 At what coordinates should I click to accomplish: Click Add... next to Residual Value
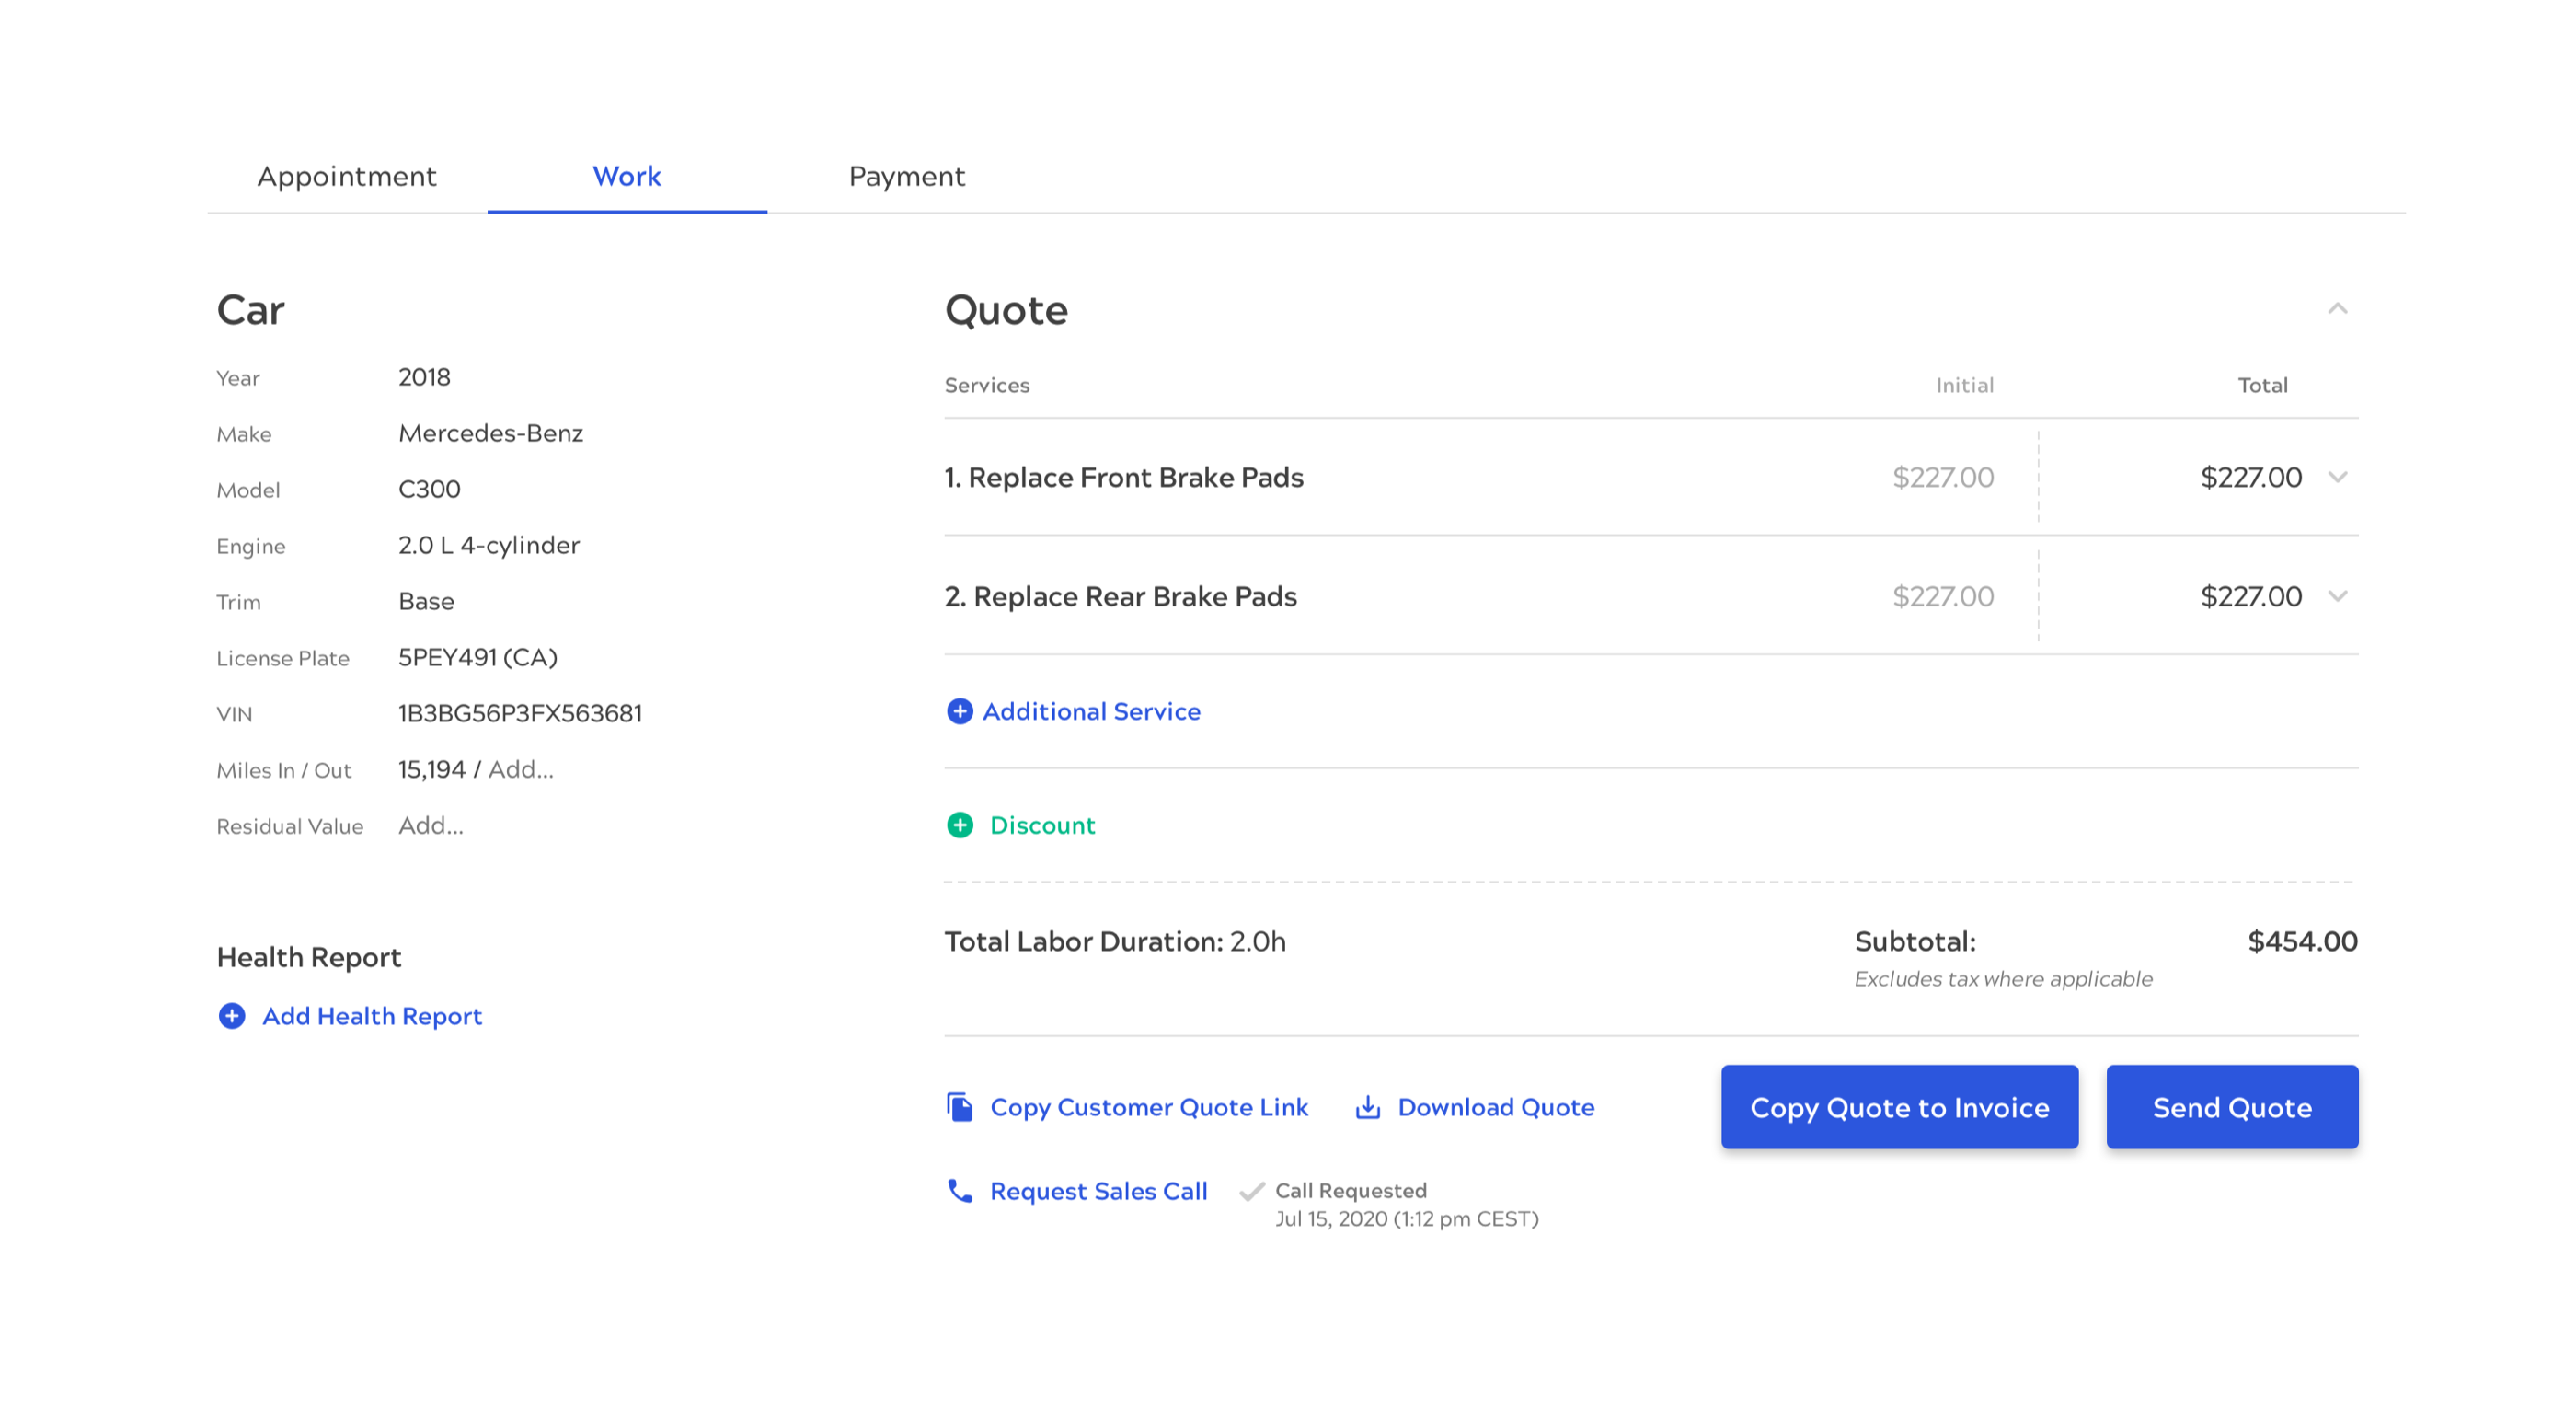pos(431,825)
